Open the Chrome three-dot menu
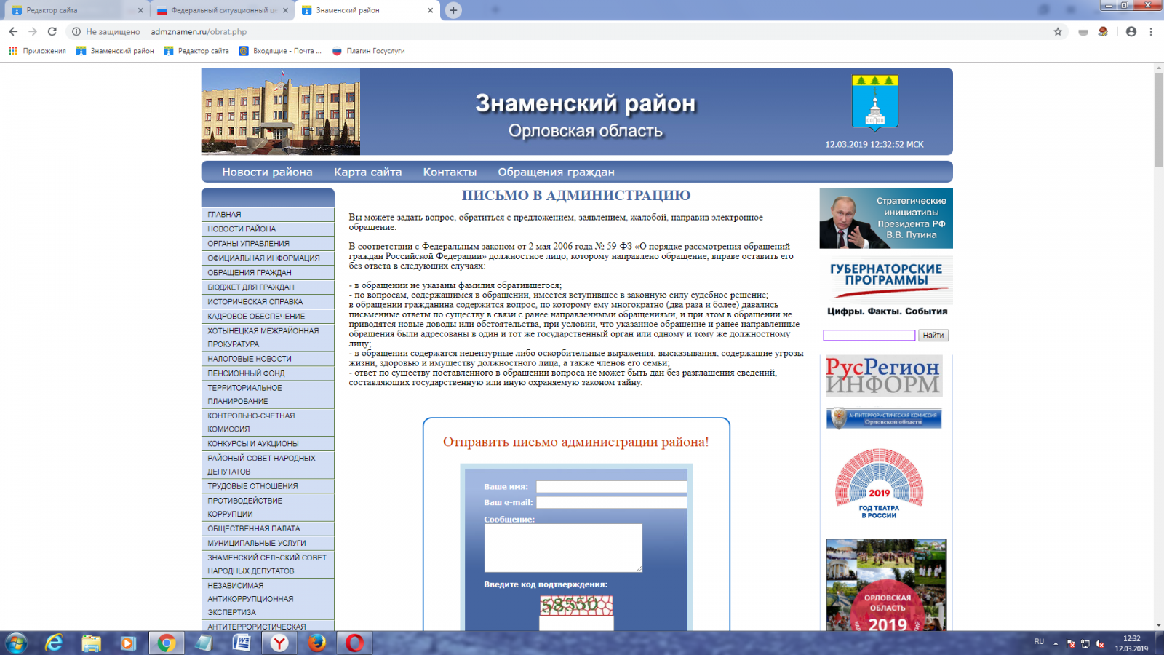1164x655 pixels. [1151, 31]
